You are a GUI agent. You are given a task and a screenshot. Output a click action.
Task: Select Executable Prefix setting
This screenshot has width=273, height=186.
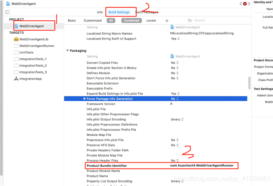99,88
